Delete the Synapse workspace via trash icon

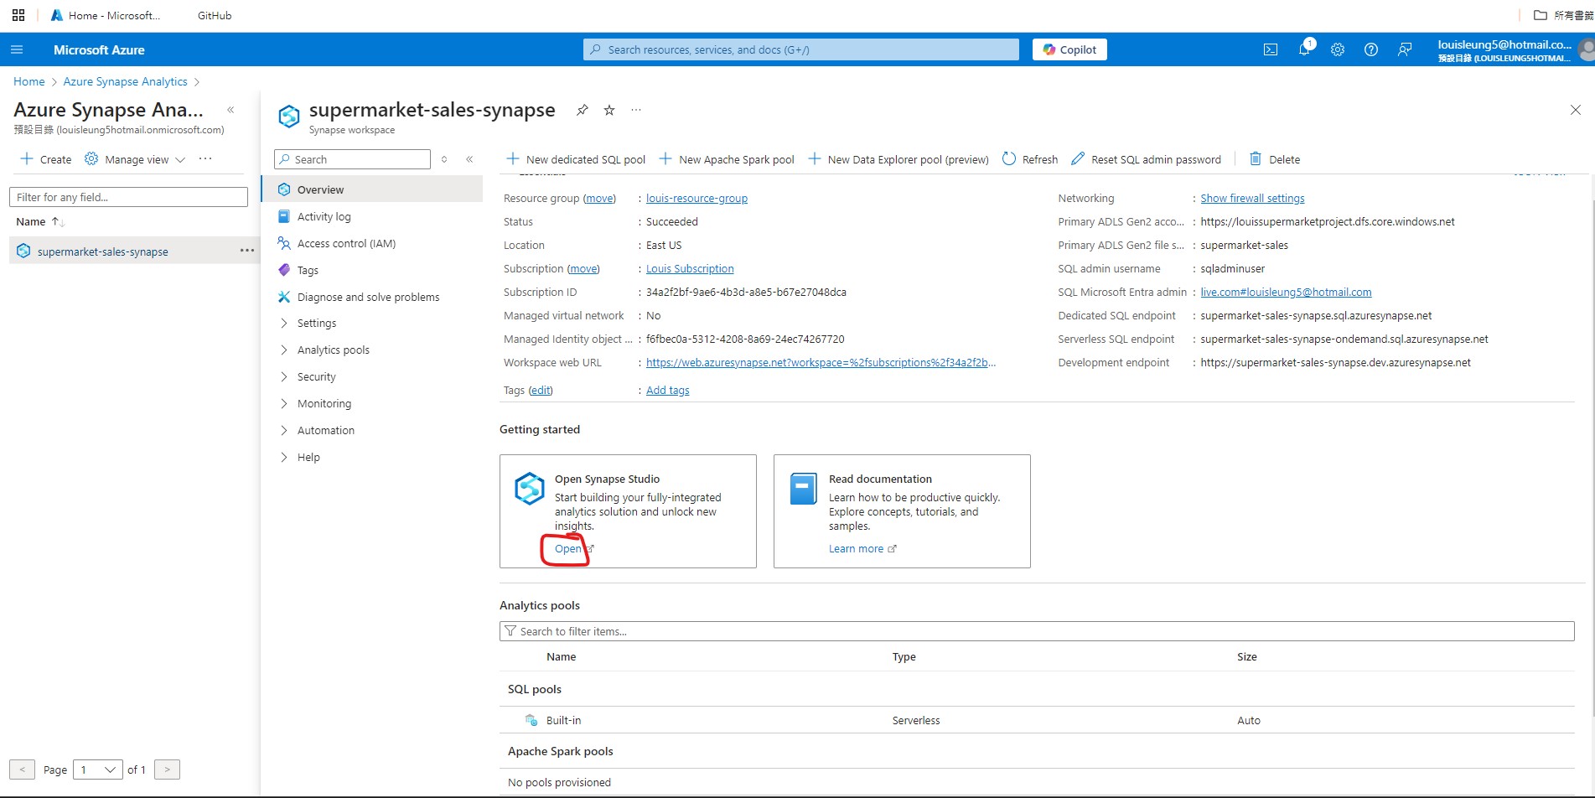click(x=1275, y=159)
